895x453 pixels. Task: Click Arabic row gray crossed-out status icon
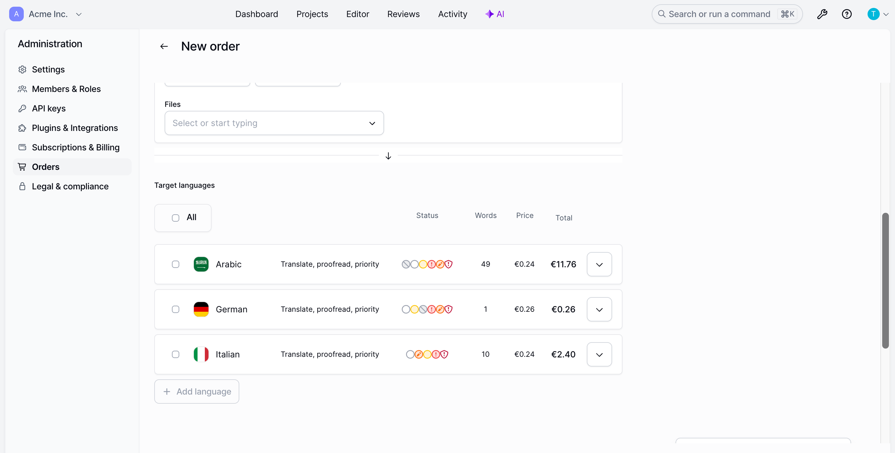tap(406, 264)
